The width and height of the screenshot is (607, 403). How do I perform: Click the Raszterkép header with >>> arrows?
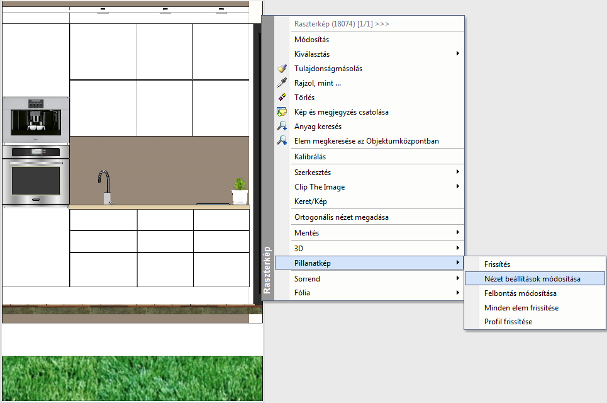point(342,24)
